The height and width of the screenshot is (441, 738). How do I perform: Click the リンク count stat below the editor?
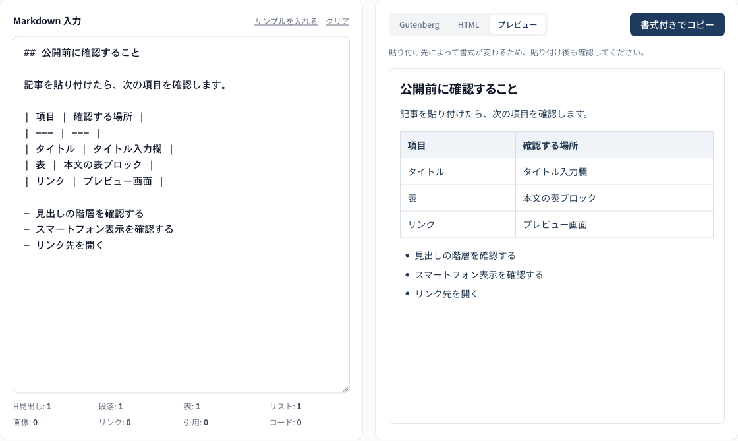[x=115, y=422]
